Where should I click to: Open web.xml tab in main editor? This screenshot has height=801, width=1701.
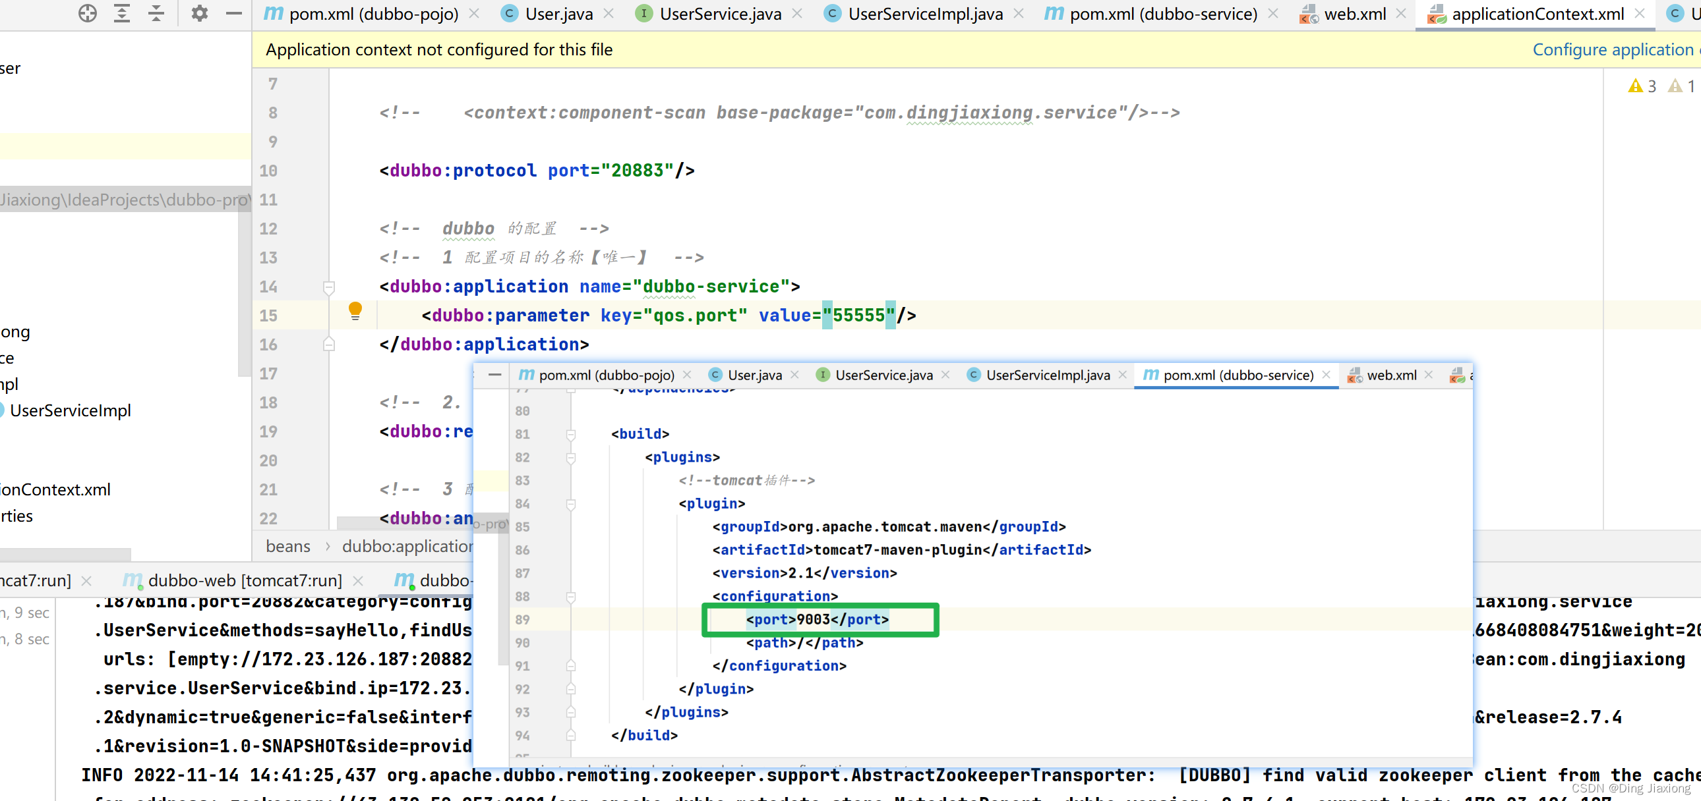coord(1343,14)
